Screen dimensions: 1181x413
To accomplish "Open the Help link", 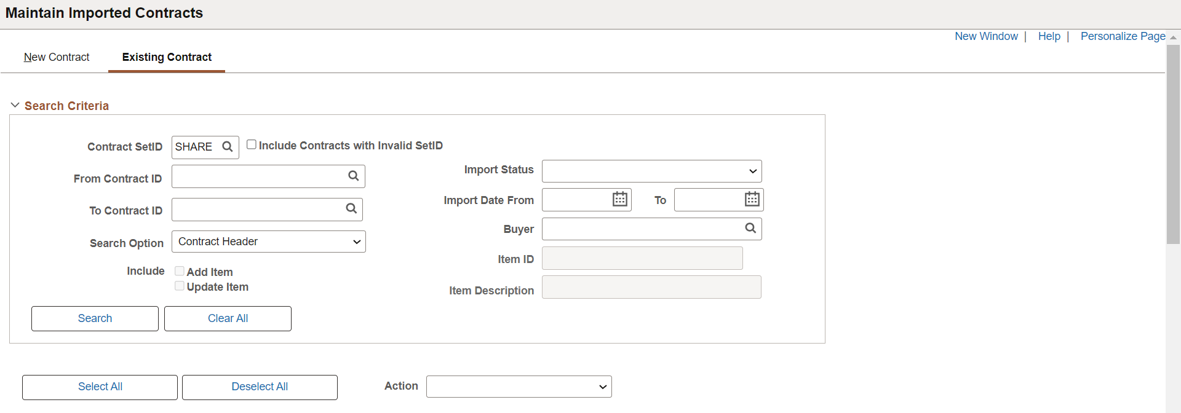I will tap(1049, 36).
